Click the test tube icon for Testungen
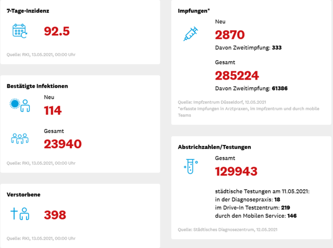333x248 pixels. pos(190,166)
